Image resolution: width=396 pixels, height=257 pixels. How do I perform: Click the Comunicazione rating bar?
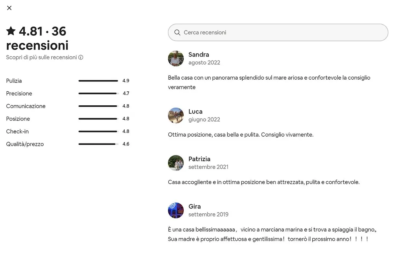point(99,106)
